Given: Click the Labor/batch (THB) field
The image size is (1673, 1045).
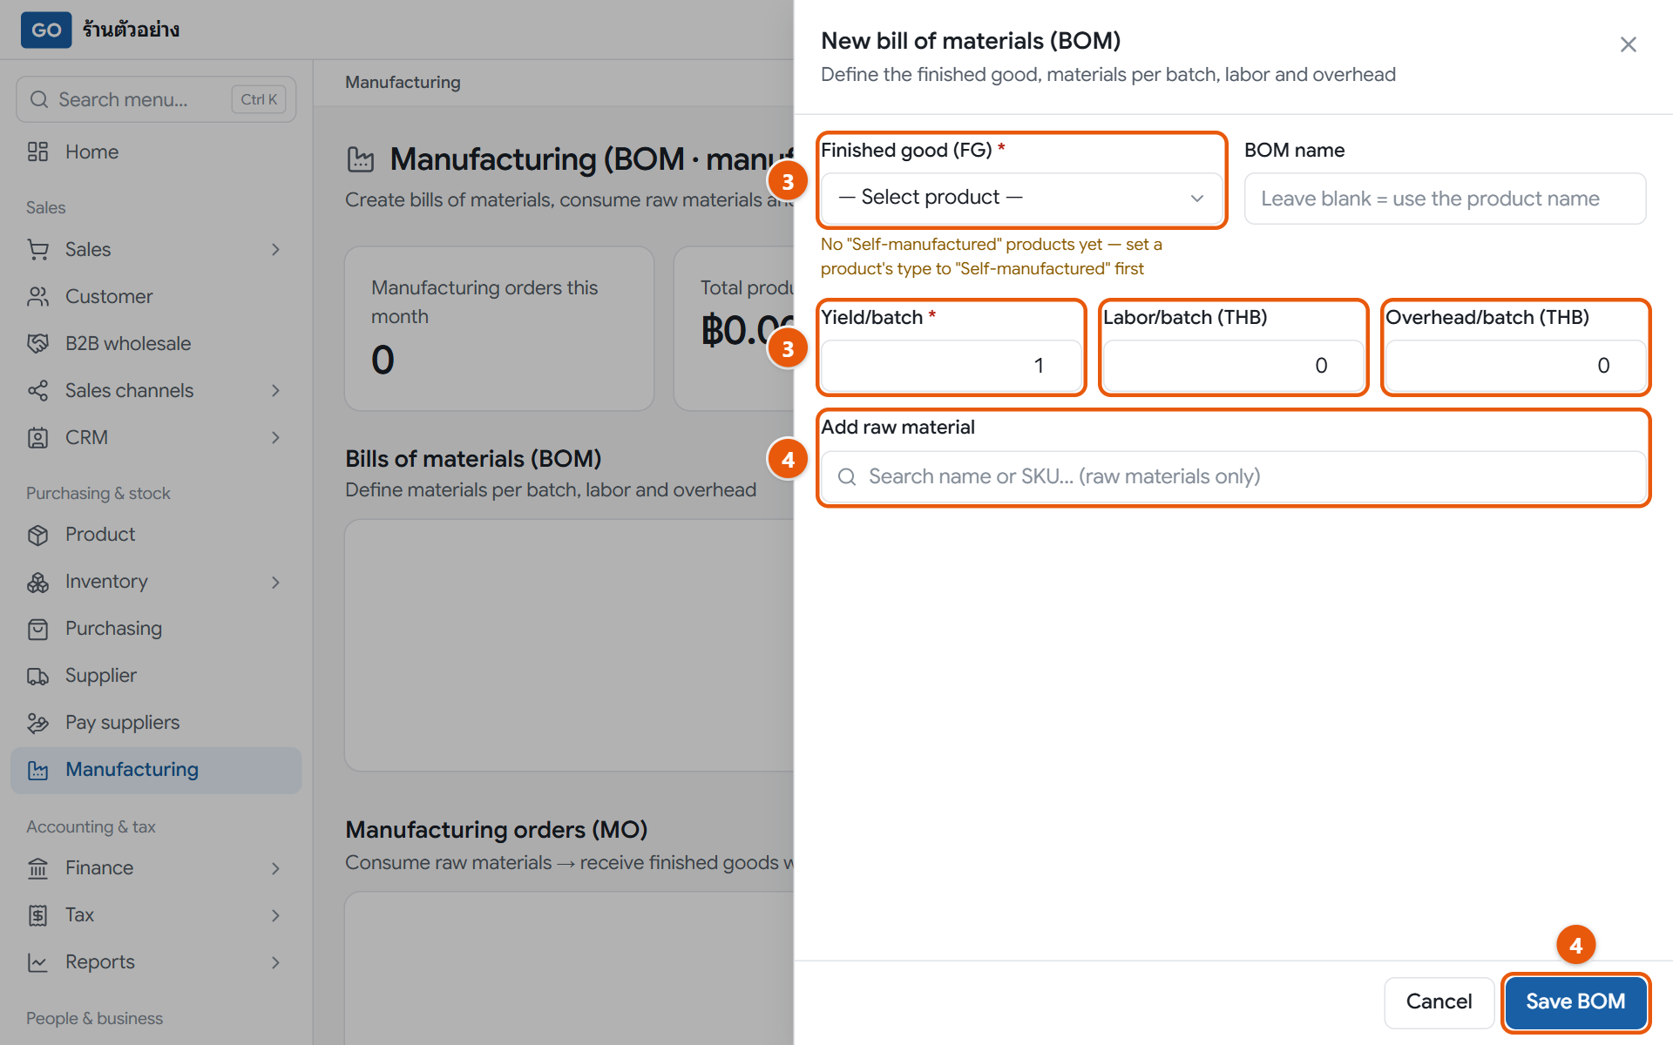Looking at the screenshot, I should (1233, 366).
